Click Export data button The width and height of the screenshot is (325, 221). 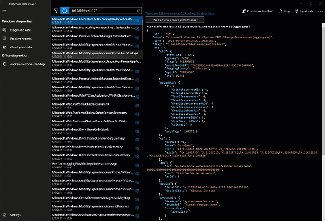click(x=304, y=11)
